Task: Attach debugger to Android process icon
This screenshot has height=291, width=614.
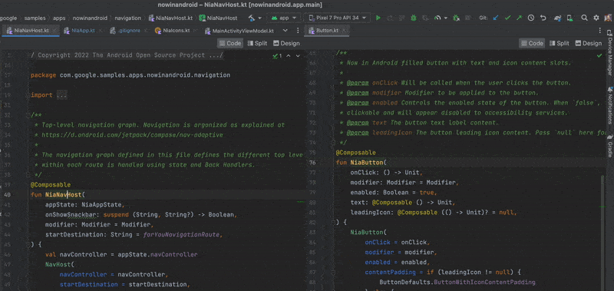Action: click(x=456, y=18)
